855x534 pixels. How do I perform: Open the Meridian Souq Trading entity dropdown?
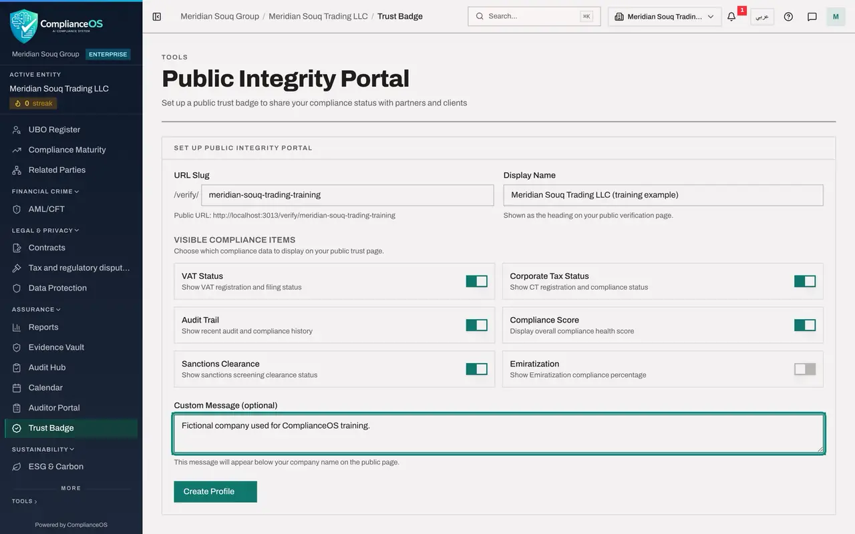tap(665, 17)
